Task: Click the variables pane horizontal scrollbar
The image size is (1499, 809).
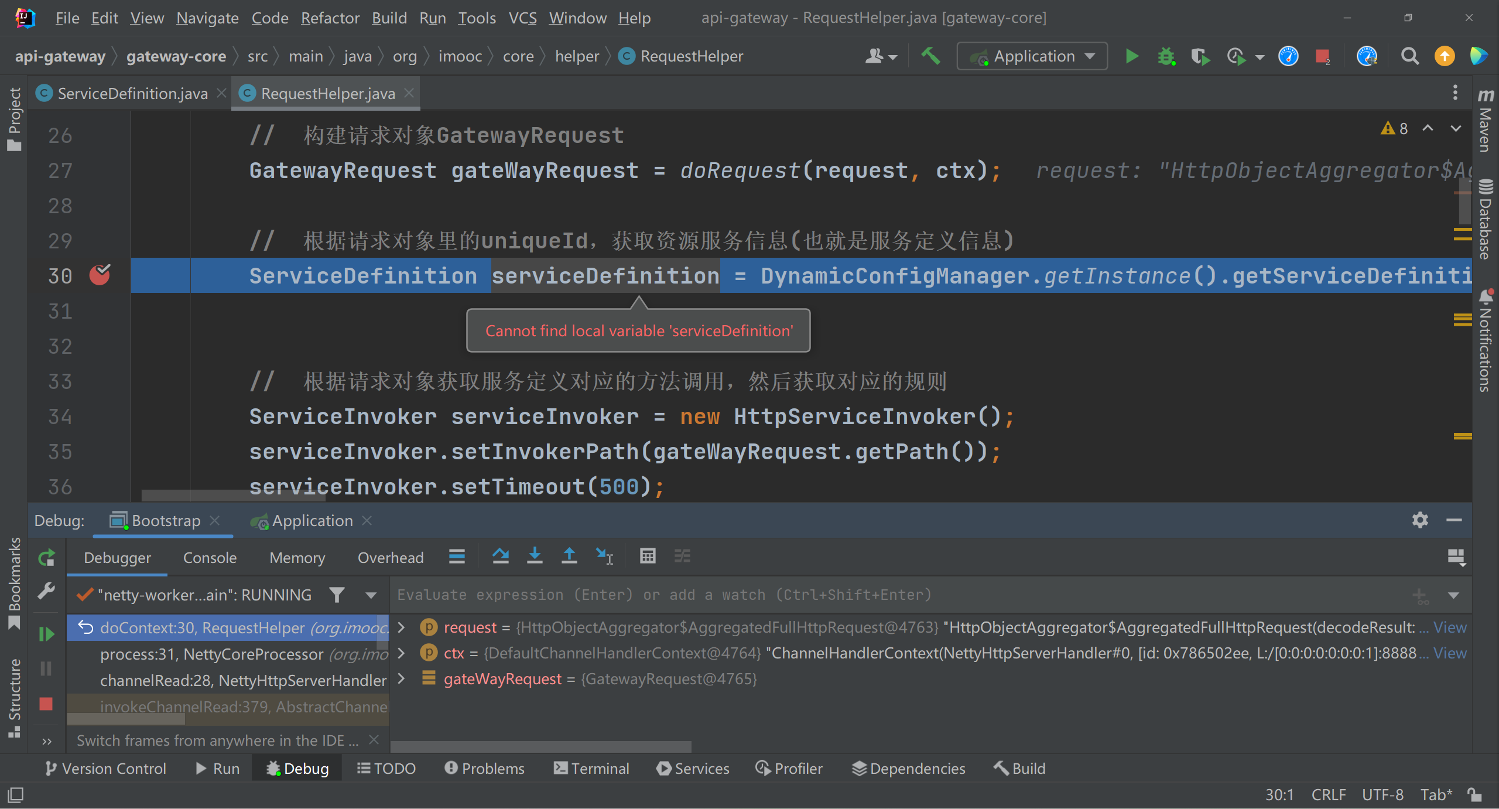Action: (x=540, y=747)
